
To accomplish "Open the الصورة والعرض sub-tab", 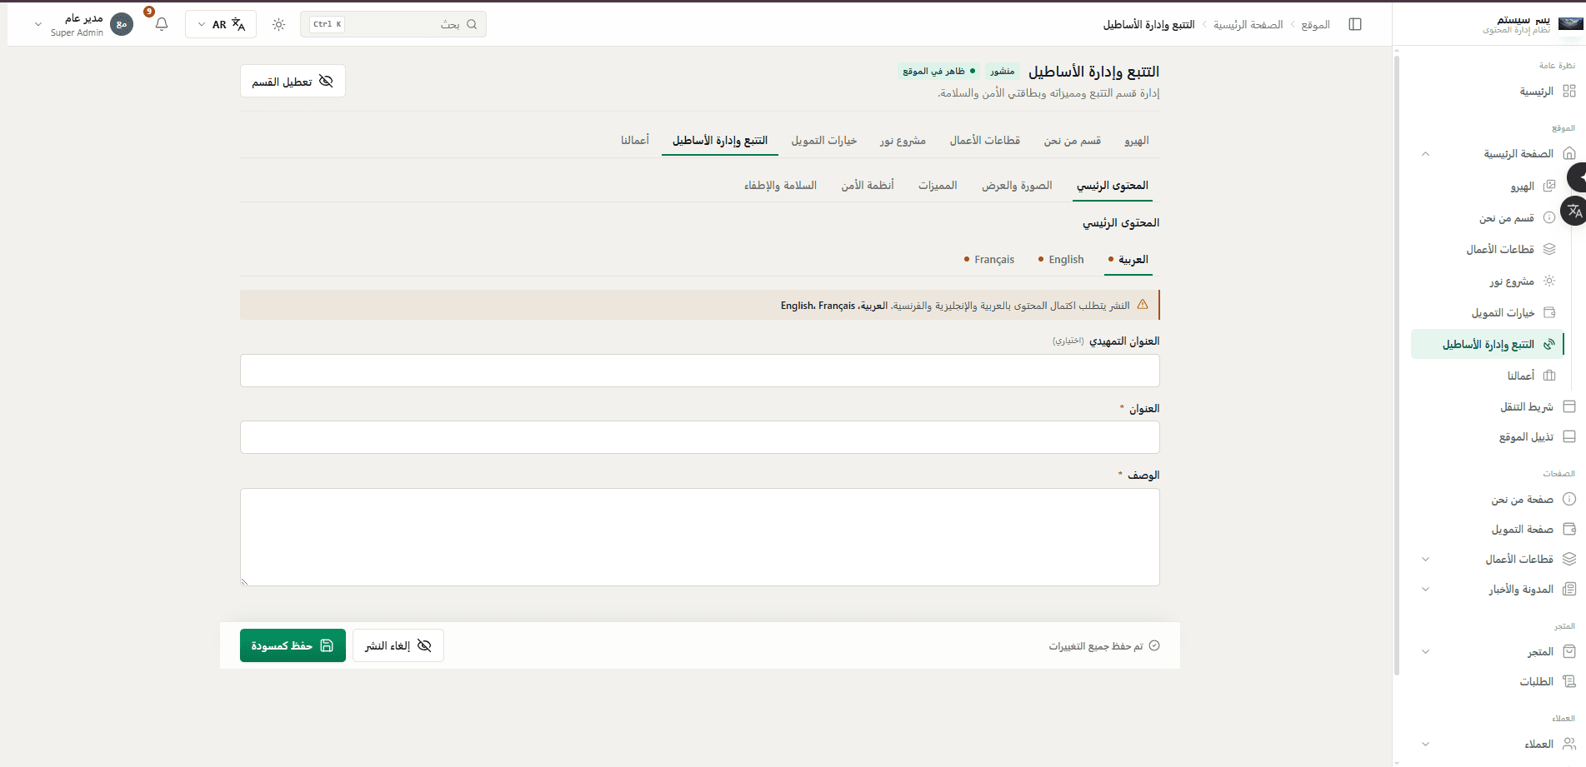I will 1017,186.
